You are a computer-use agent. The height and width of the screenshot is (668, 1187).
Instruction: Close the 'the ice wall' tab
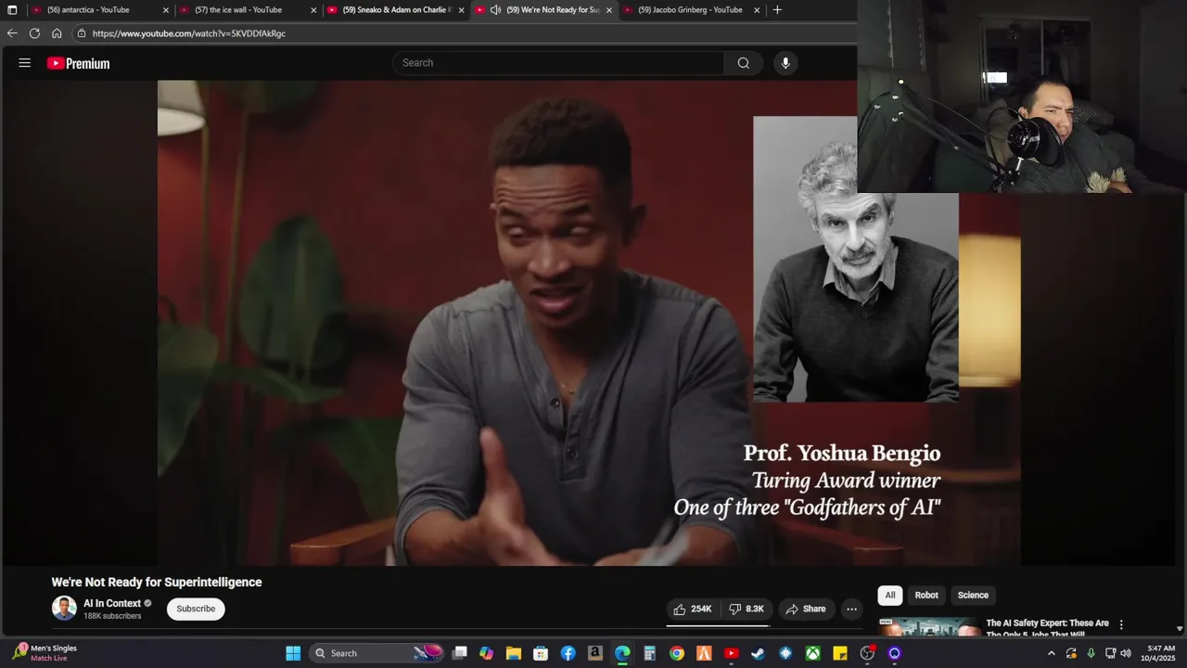click(313, 10)
